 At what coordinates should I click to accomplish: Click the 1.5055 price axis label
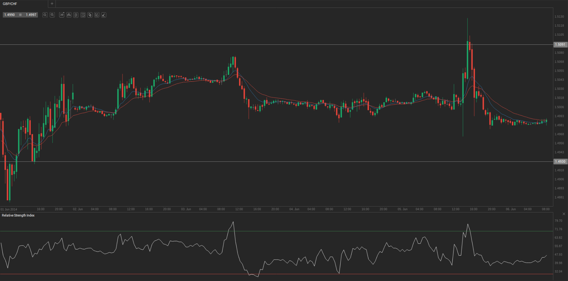click(559, 71)
